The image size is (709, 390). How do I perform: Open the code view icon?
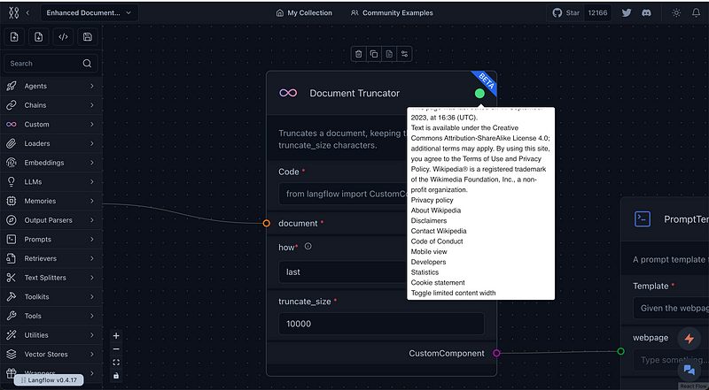[63, 36]
